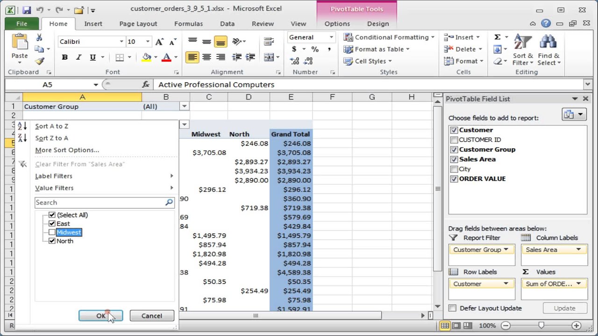Uncheck the North filter checkbox
This screenshot has width=598, height=336.
pos(52,241)
